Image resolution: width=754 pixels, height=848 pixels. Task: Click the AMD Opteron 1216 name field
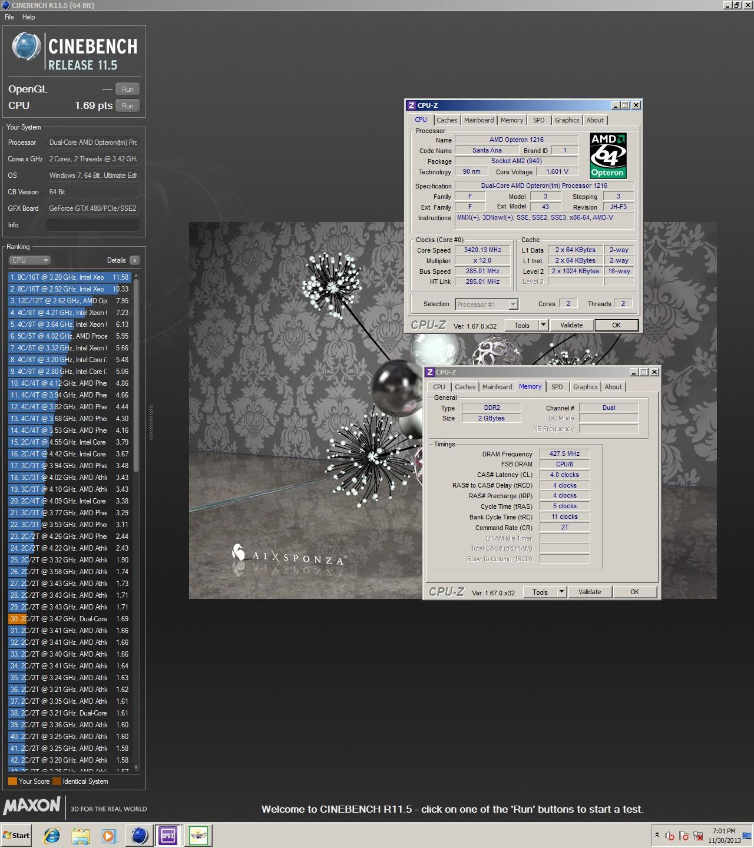point(517,140)
